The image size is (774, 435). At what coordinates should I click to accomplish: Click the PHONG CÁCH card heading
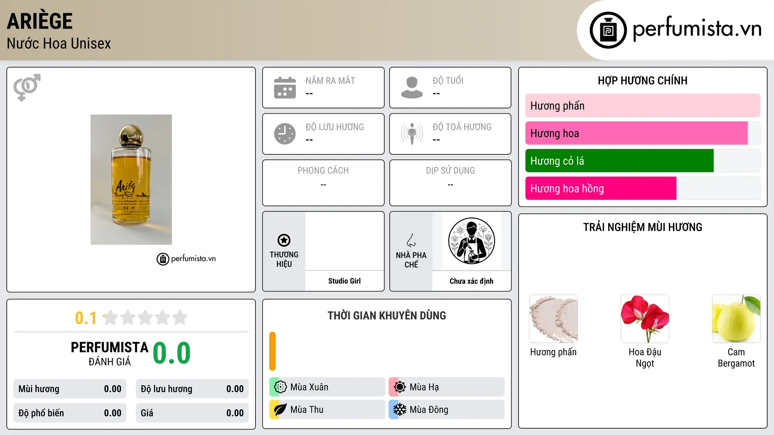click(x=323, y=171)
